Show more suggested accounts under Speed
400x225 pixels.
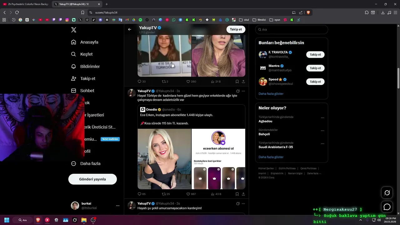(271, 94)
